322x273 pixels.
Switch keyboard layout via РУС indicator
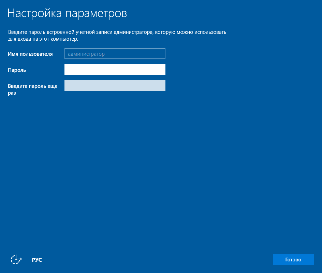click(x=37, y=260)
